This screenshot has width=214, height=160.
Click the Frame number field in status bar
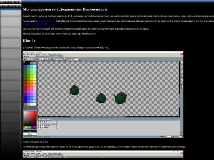pos(169,136)
